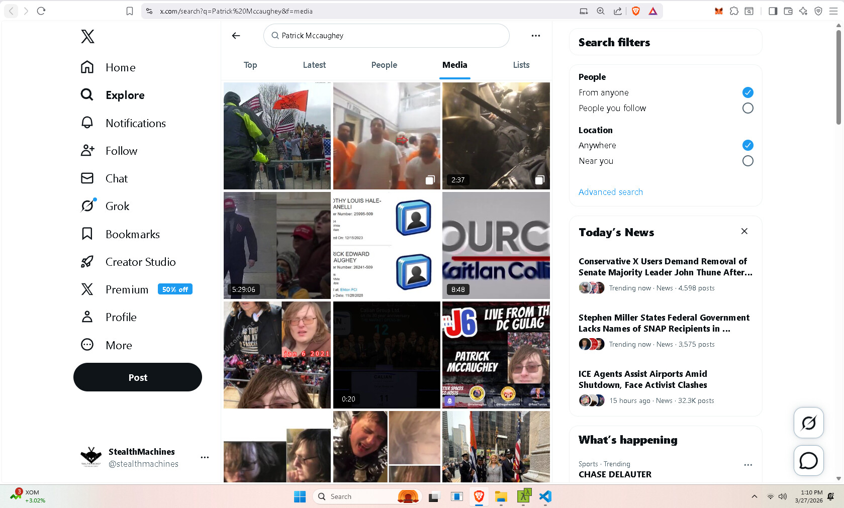The width and height of the screenshot is (844, 508).
Task: Switch to the Latest tab
Action: [x=314, y=65]
